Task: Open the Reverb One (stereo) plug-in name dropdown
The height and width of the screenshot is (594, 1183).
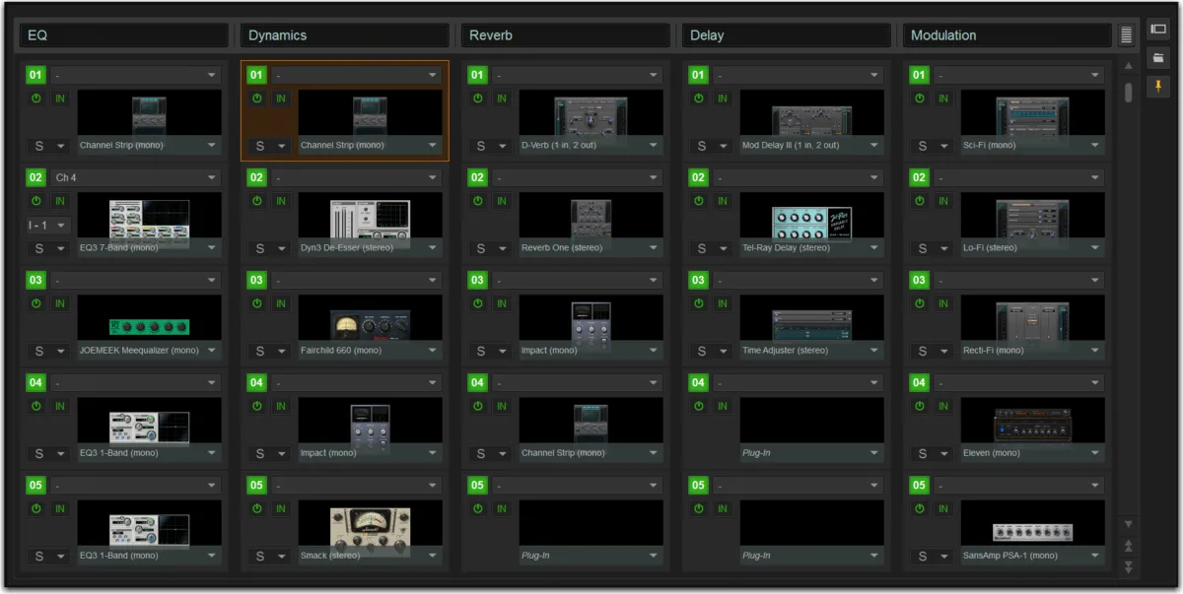Action: (591, 248)
